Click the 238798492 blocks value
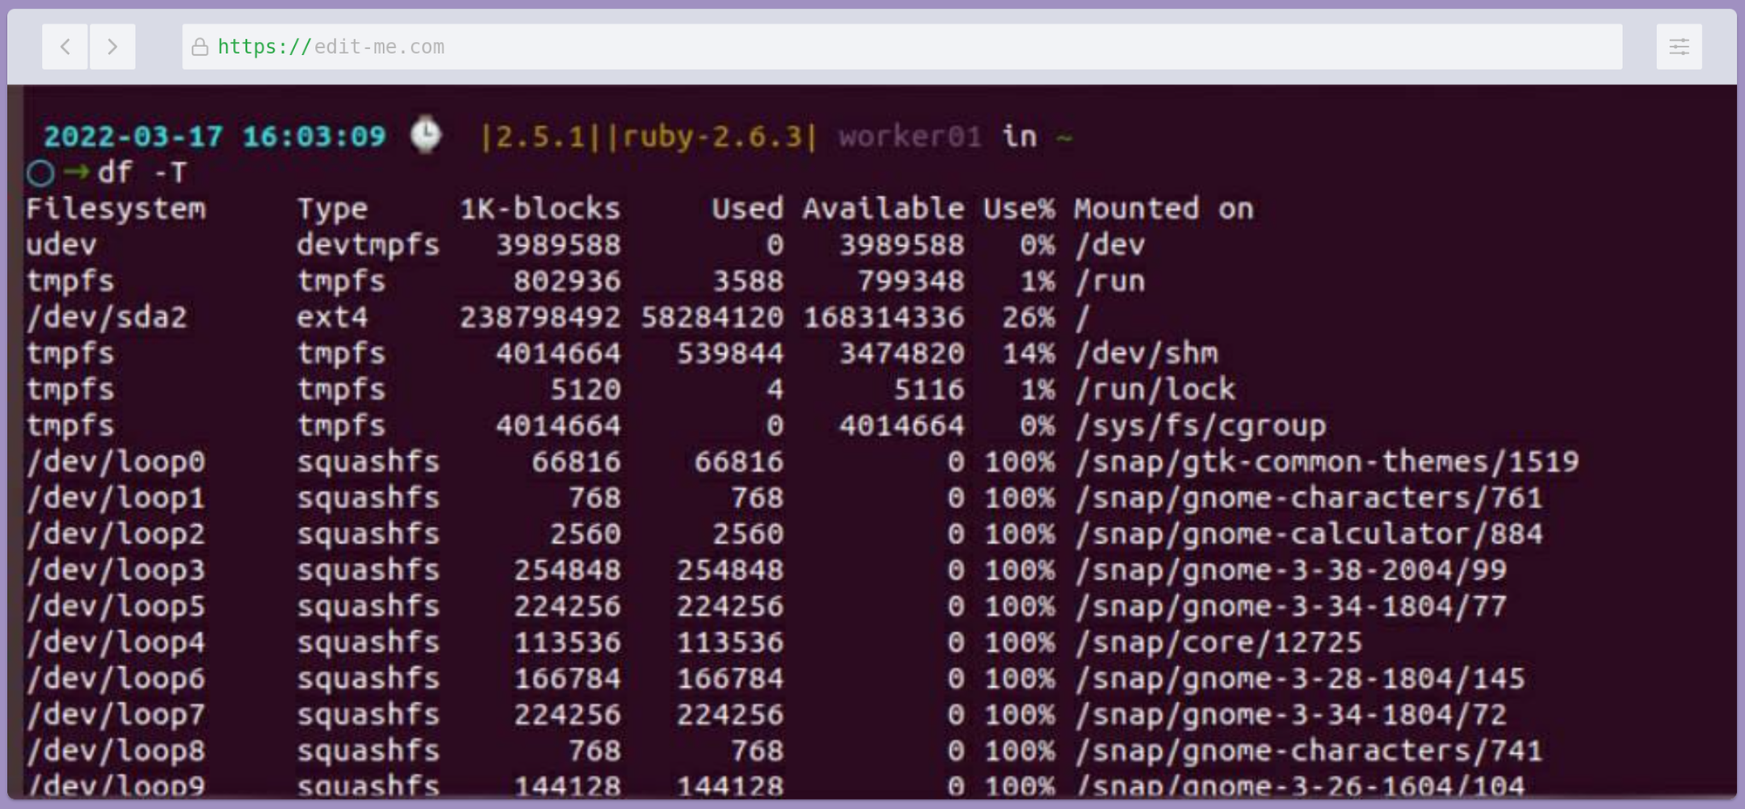Viewport: 1745px width, 809px height. pos(540,317)
